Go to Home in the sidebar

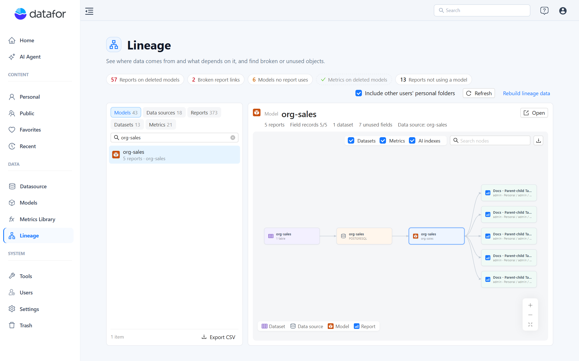click(38, 40)
